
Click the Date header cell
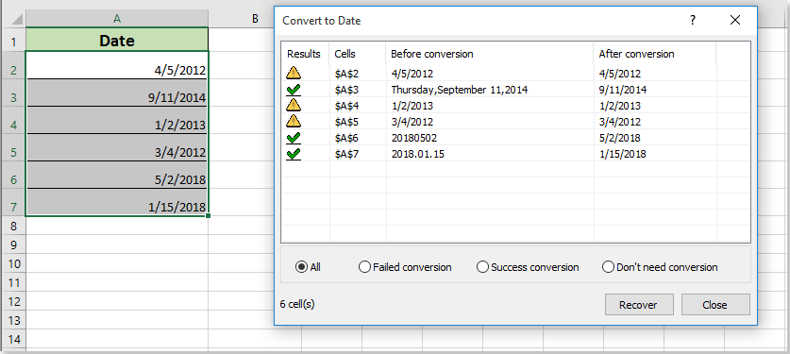pos(117,40)
